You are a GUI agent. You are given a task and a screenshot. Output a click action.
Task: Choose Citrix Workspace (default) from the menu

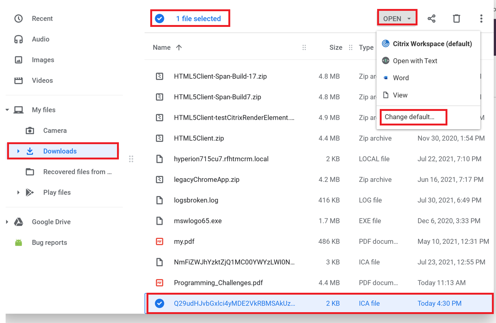point(432,44)
